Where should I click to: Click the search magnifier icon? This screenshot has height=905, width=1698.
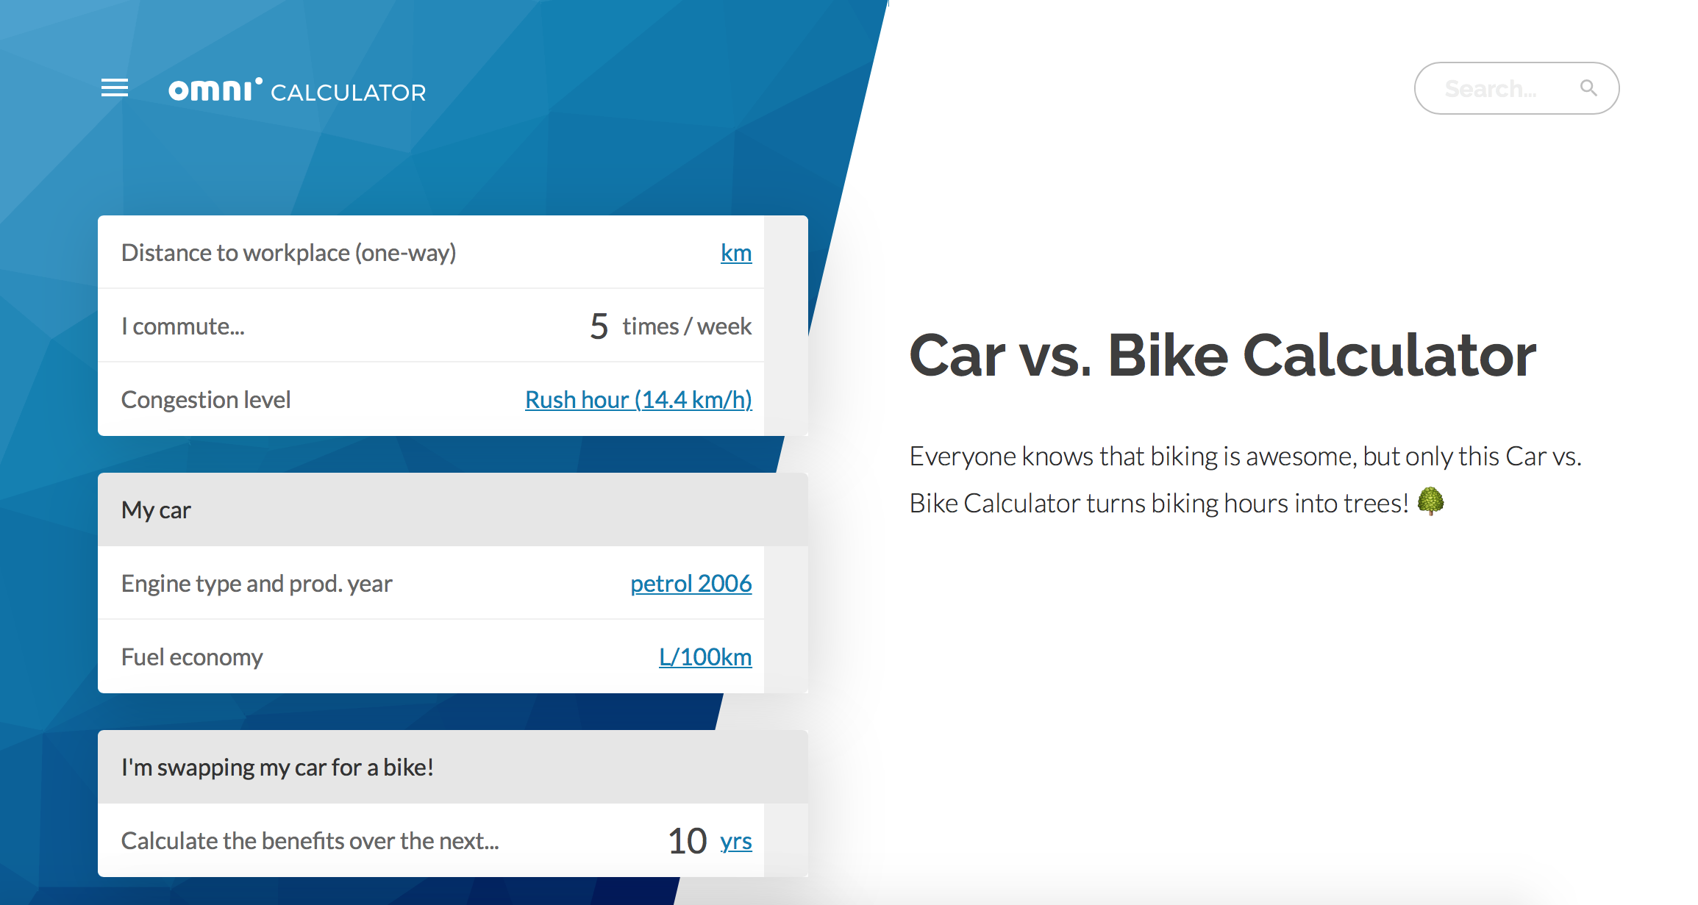point(1588,87)
